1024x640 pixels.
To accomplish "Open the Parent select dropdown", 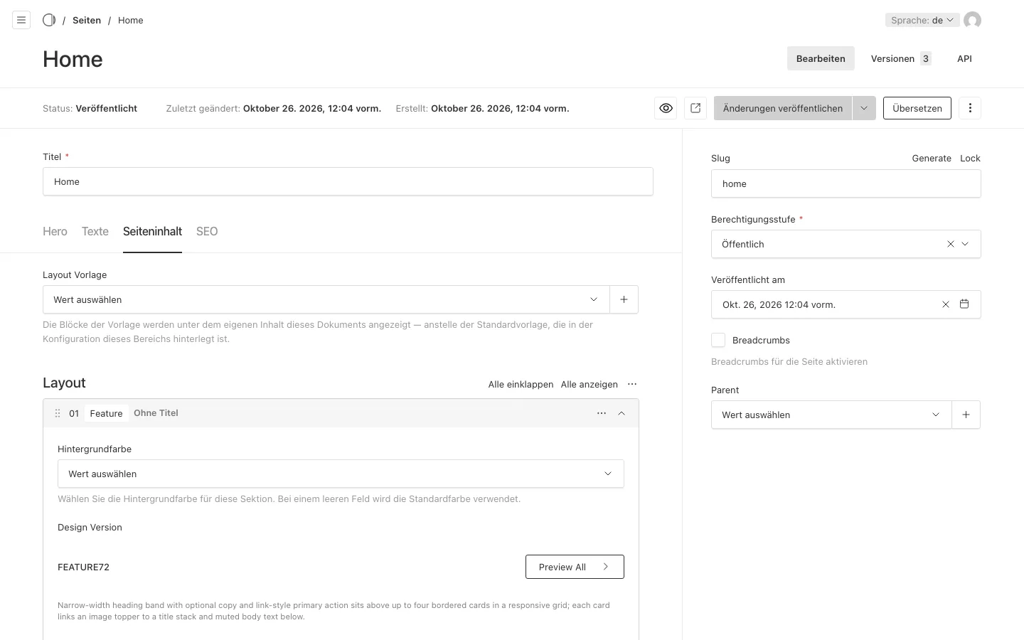I will [x=831, y=415].
